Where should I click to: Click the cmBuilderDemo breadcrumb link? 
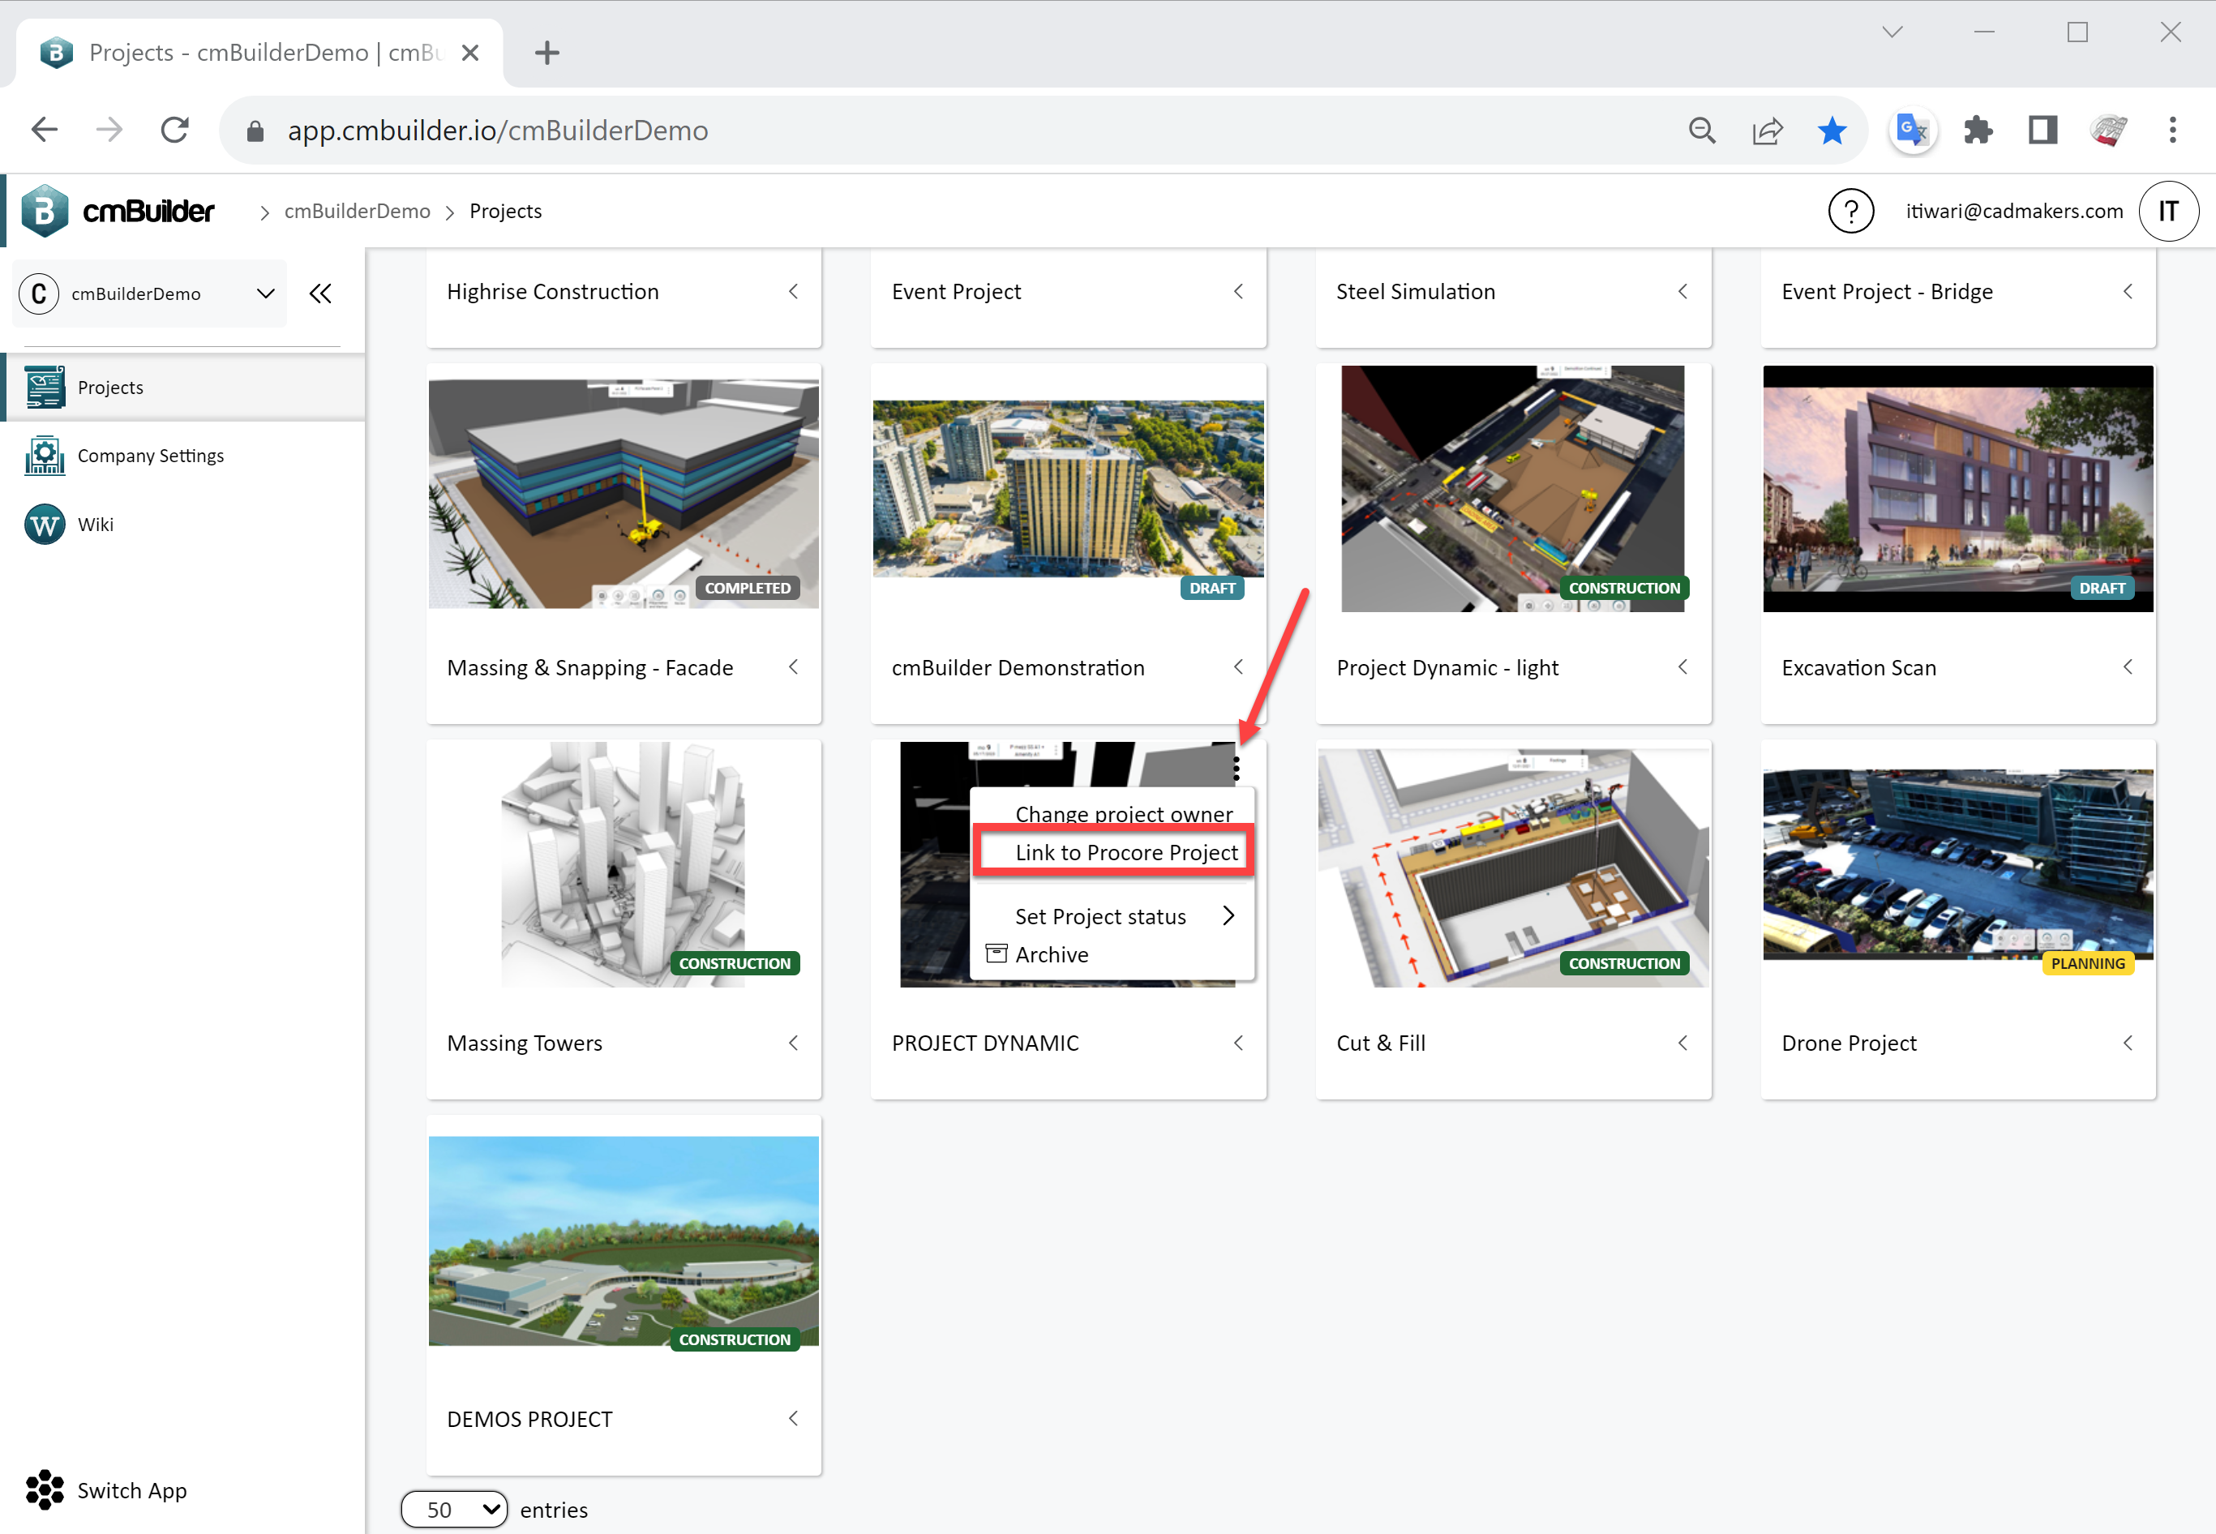358,212
